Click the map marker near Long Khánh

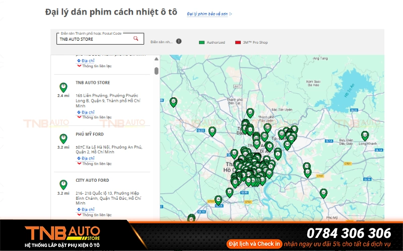point(365,136)
